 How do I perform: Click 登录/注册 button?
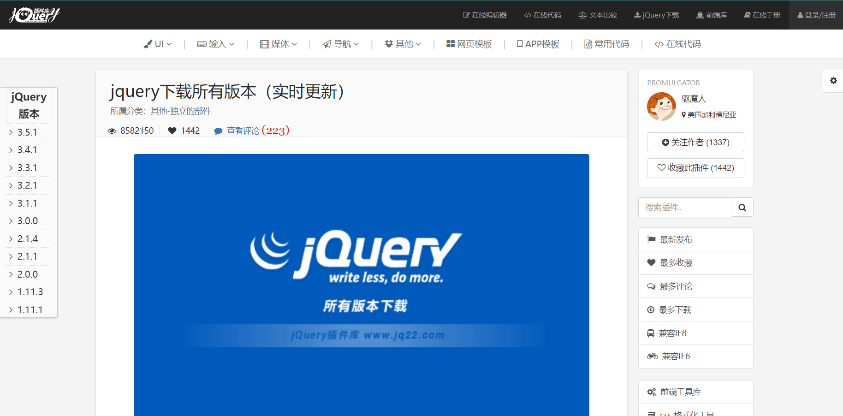816,15
